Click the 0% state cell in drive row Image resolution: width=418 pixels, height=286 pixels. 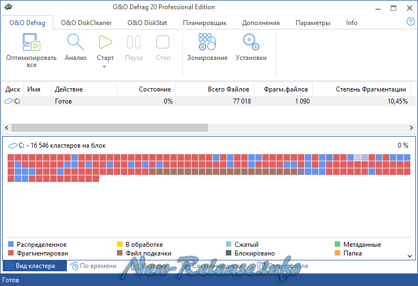click(x=168, y=101)
